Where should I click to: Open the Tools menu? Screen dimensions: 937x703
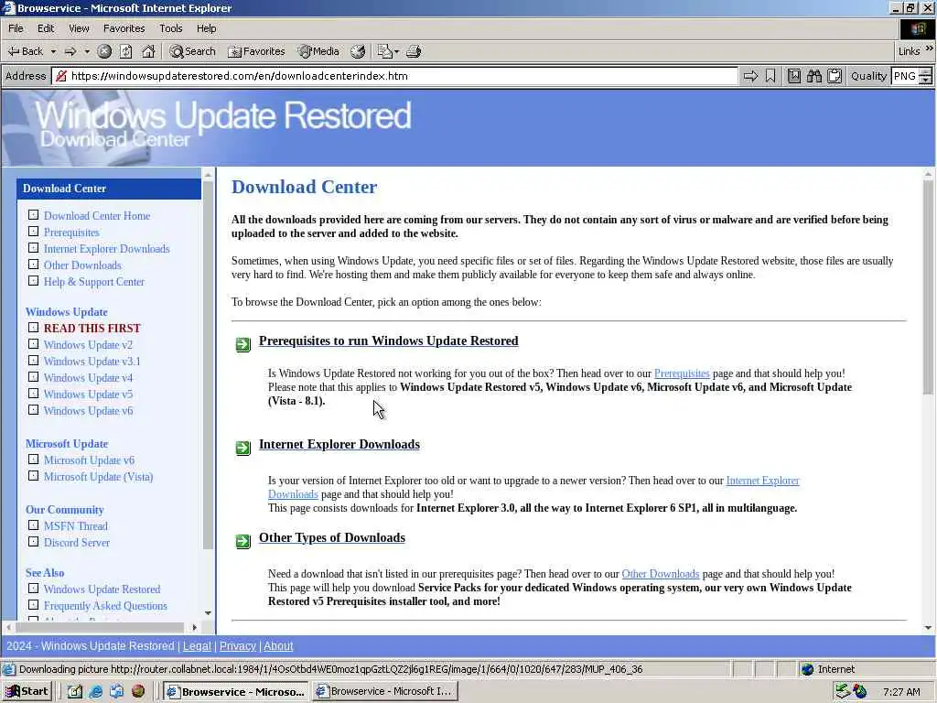[x=170, y=28]
